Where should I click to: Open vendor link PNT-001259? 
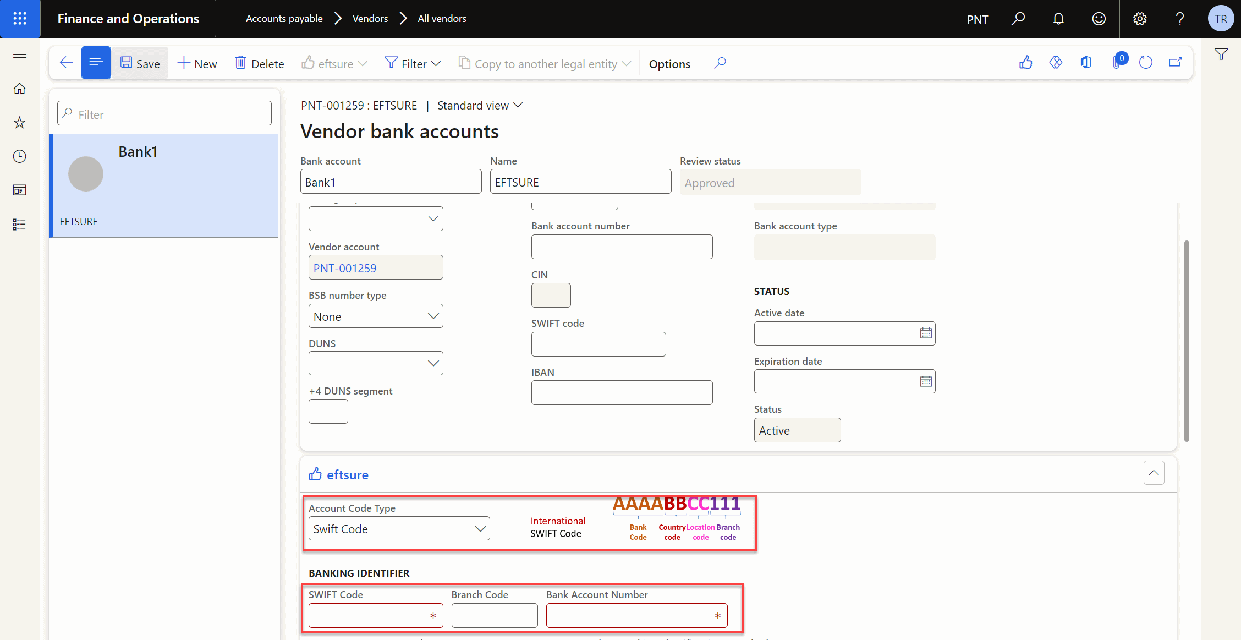coord(345,268)
